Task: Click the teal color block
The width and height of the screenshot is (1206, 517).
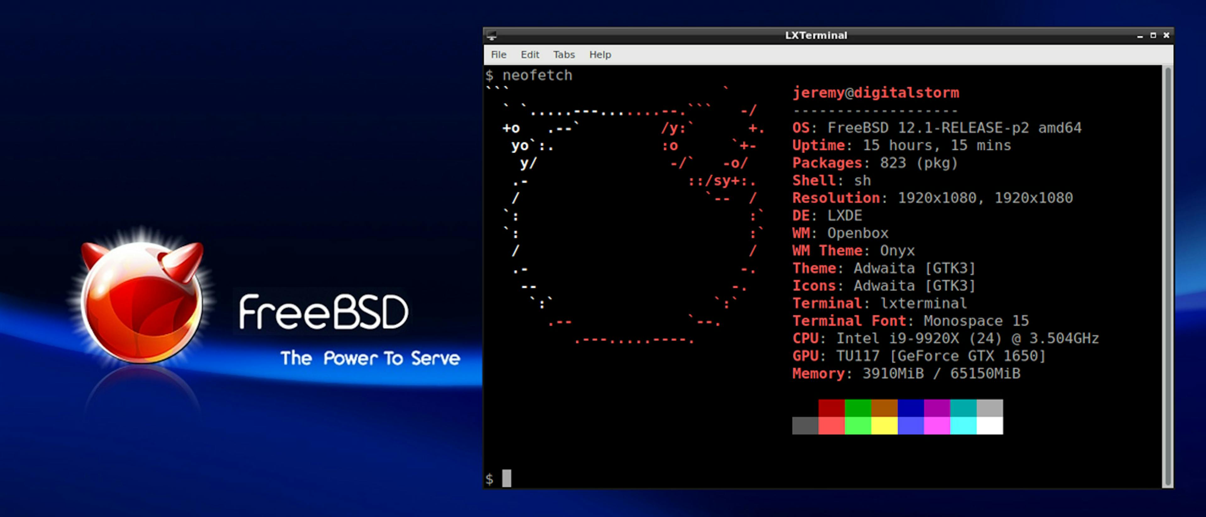Action: 964,408
